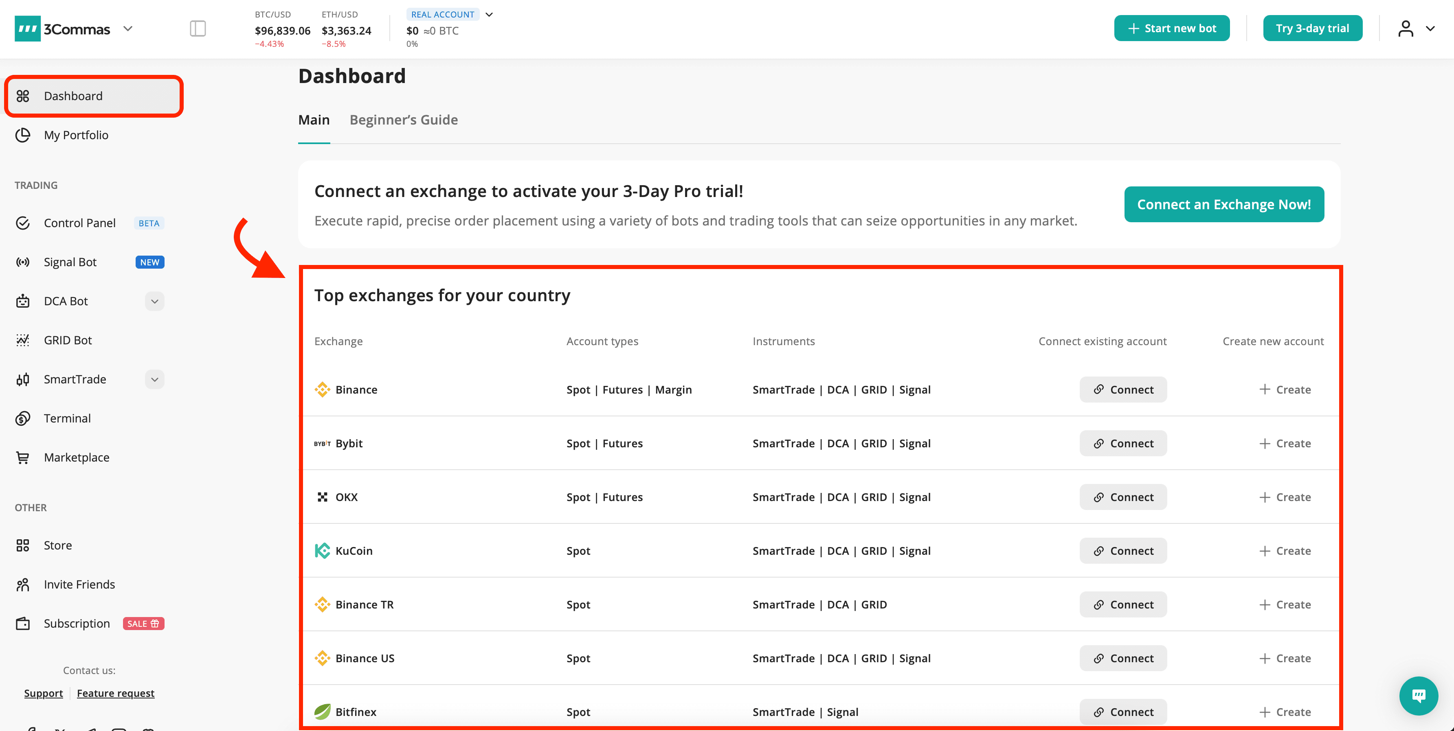Click the sidebar collapse panel icon
The height and width of the screenshot is (731, 1454).
click(x=198, y=28)
